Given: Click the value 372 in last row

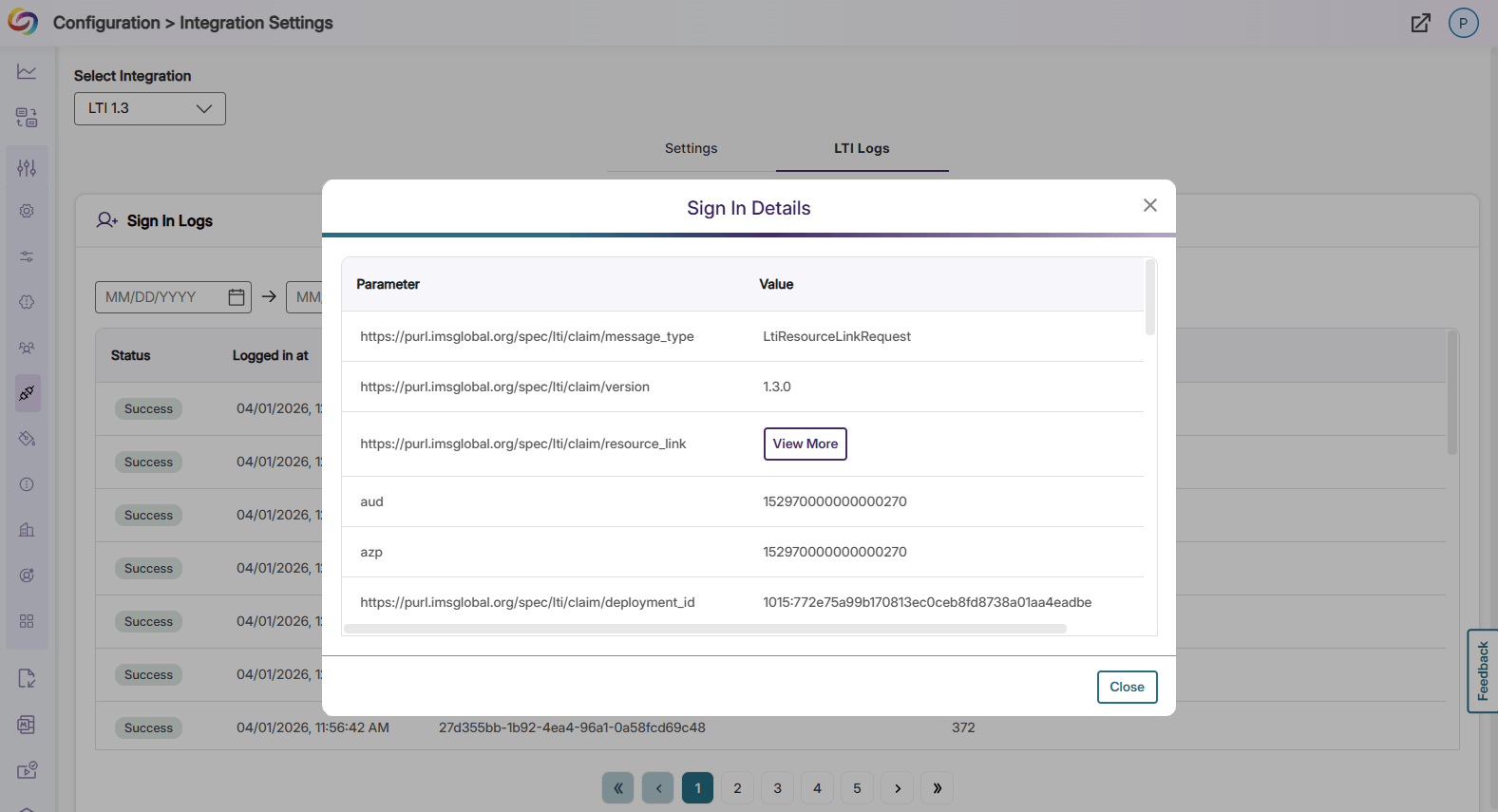Looking at the screenshot, I should [x=963, y=727].
